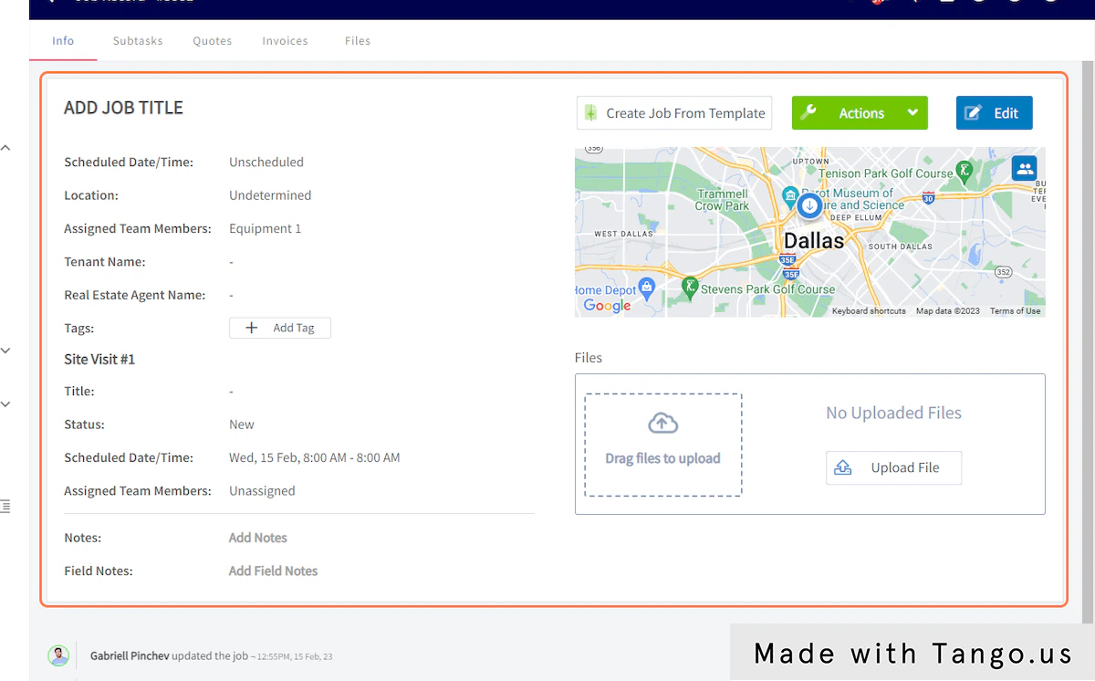
Task: Open the Quotes tab
Action: click(x=212, y=41)
